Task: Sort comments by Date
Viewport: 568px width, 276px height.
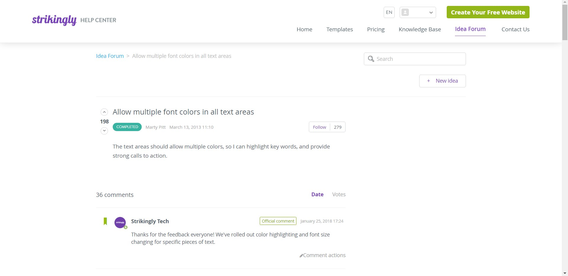Action: point(317,195)
